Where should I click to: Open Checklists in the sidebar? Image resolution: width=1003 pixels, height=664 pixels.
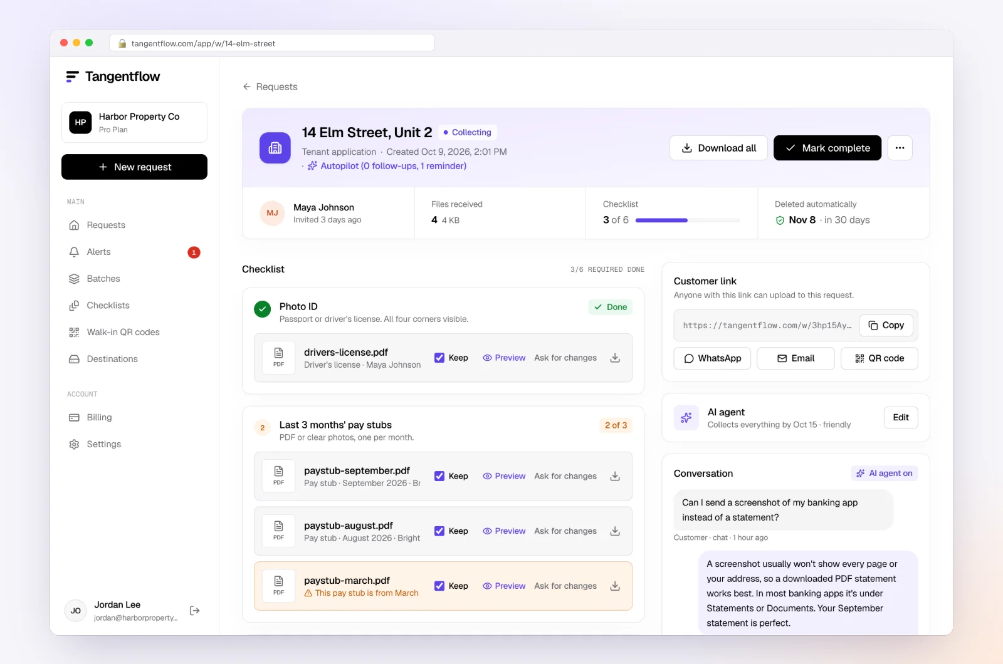134,306
